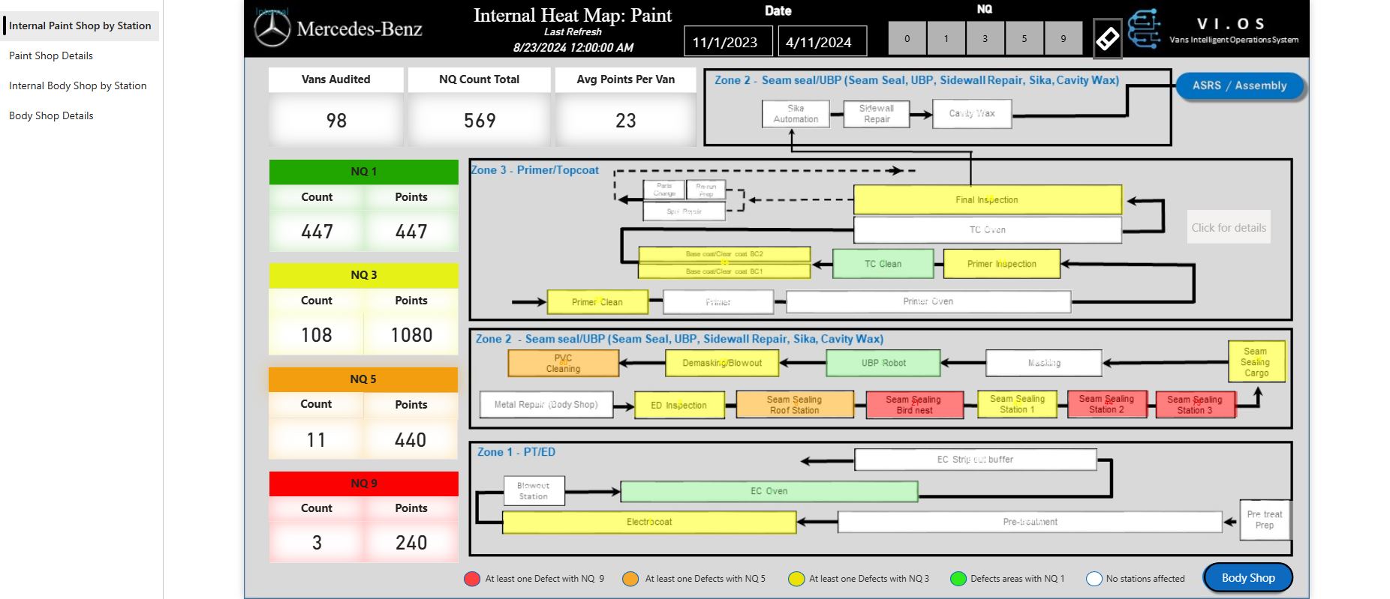Click the end date field 4/11/2024
Image resolution: width=1390 pixels, height=599 pixels.
point(820,42)
